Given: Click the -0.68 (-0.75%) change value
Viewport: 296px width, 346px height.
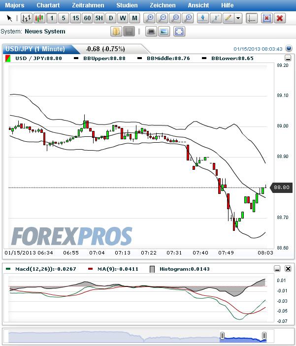Looking at the screenshot, I should (x=105, y=49).
